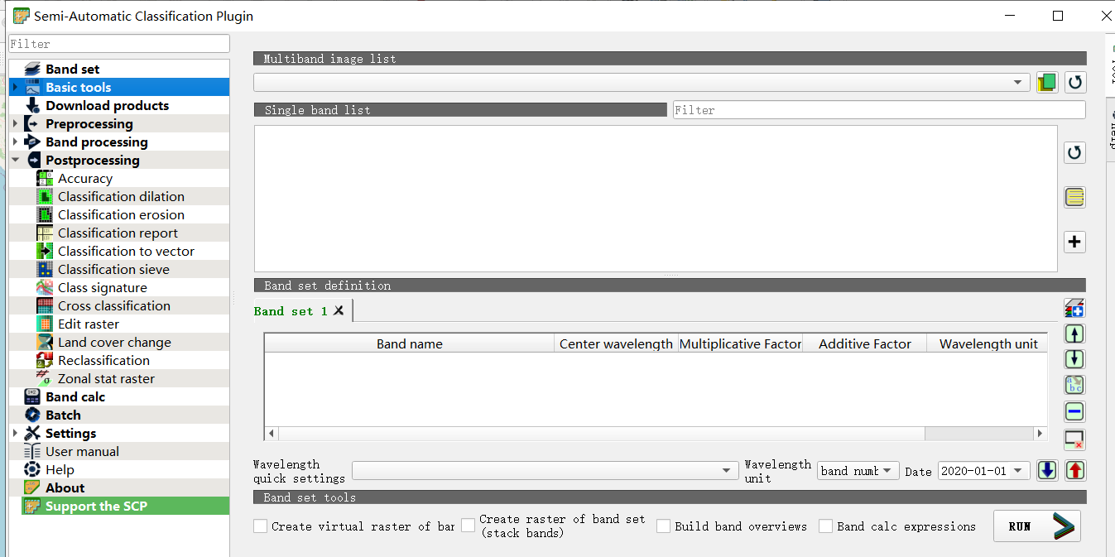Viewport: 1115px width, 557px height.
Task: Open User manual entry
Action: (x=82, y=451)
